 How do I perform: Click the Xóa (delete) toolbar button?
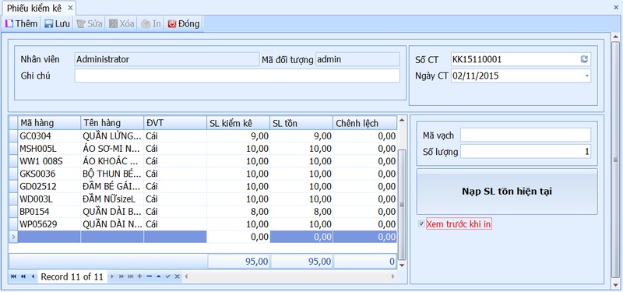[x=122, y=24]
